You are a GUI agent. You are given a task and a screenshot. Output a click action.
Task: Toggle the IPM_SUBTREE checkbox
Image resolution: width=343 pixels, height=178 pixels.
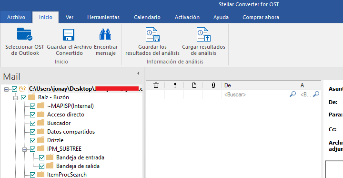(32, 149)
